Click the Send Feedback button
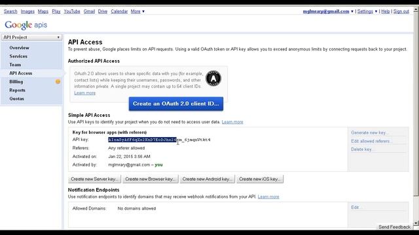The width and height of the screenshot is (419, 235). click(x=394, y=227)
